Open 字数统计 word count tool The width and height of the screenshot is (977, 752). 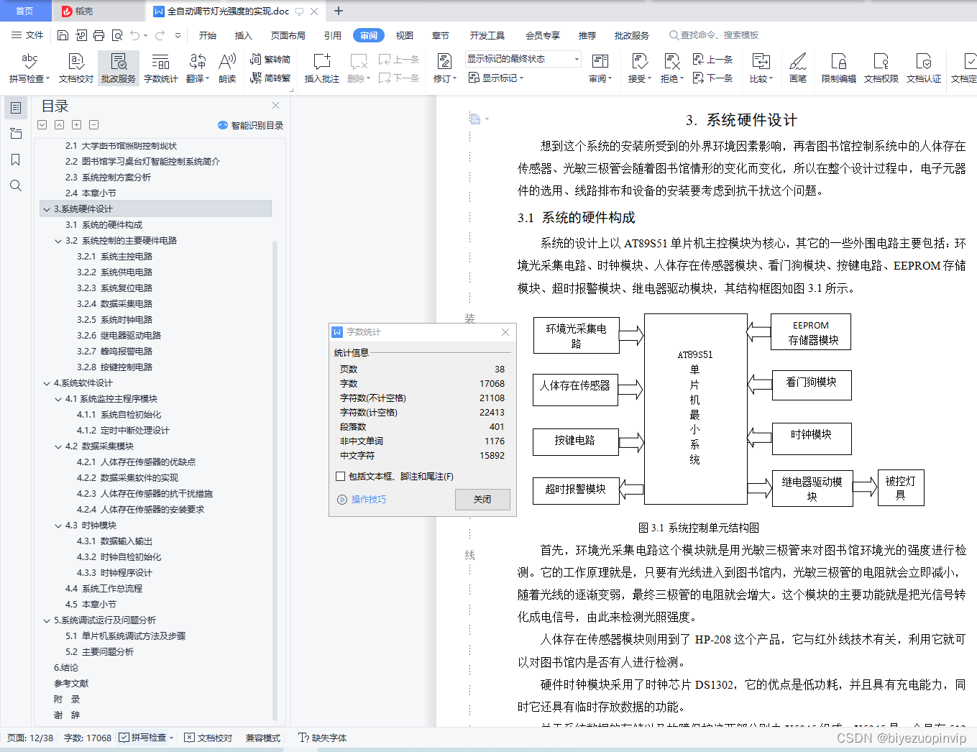pos(160,68)
